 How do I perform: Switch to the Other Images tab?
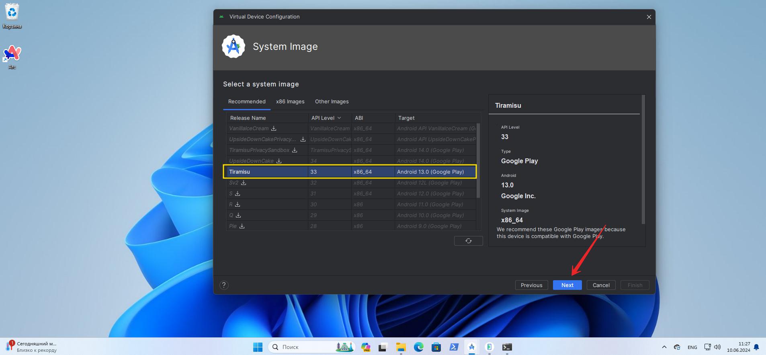(332, 102)
